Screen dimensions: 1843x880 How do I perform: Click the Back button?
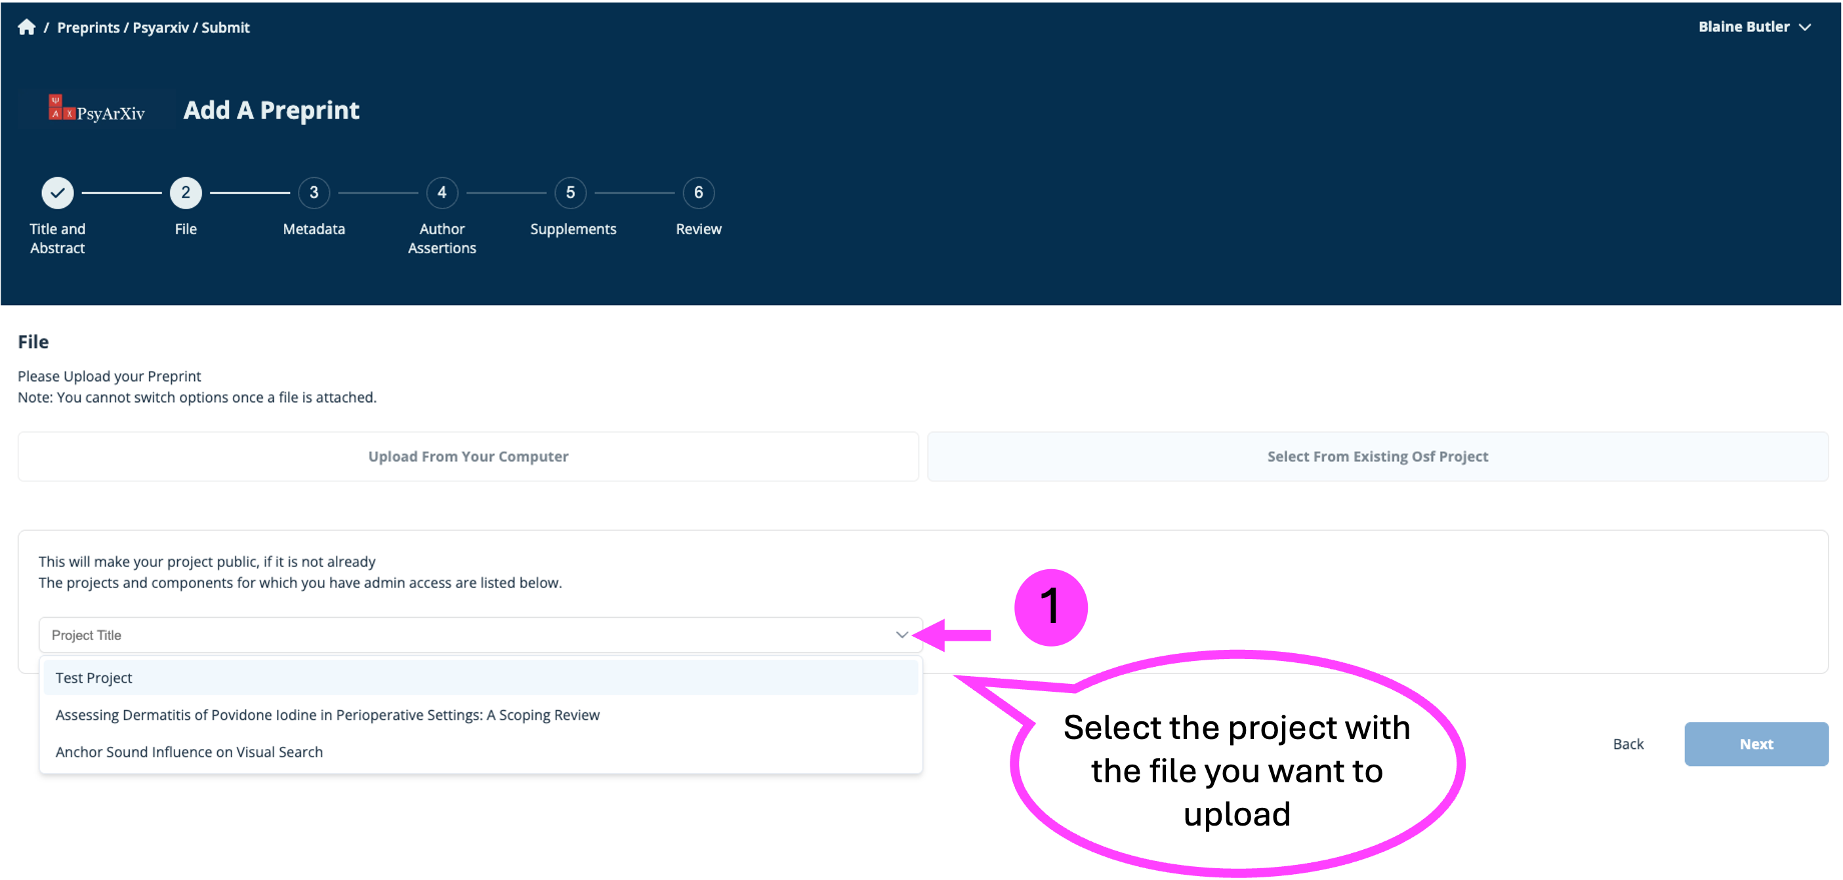coord(1628,744)
